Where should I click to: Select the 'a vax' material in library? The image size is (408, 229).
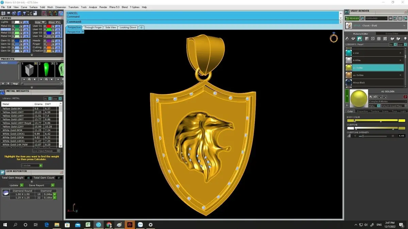pos(374,53)
